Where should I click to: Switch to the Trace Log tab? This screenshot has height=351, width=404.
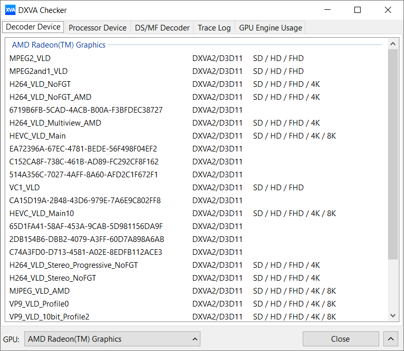click(x=214, y=27)
